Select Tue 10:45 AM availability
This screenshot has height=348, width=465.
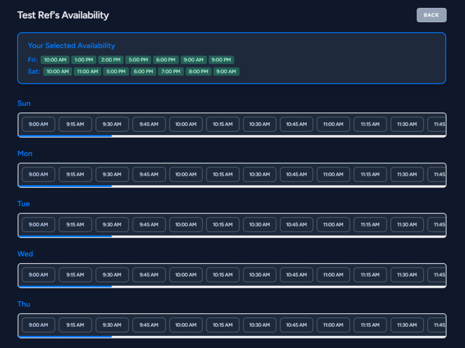tap(297, 225)
